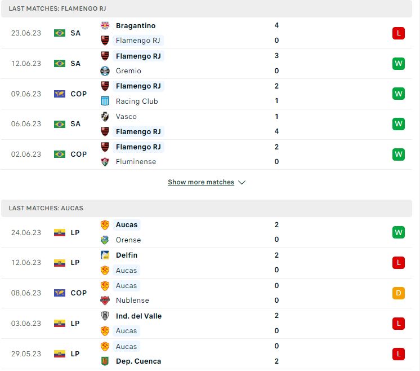
Task: Click the Ind. del Valle crest
Action: (105, 316)
